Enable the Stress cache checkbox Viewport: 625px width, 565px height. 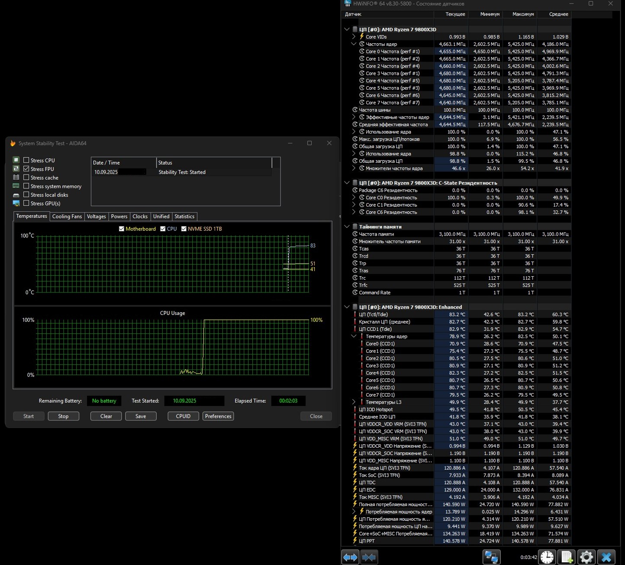26,178
